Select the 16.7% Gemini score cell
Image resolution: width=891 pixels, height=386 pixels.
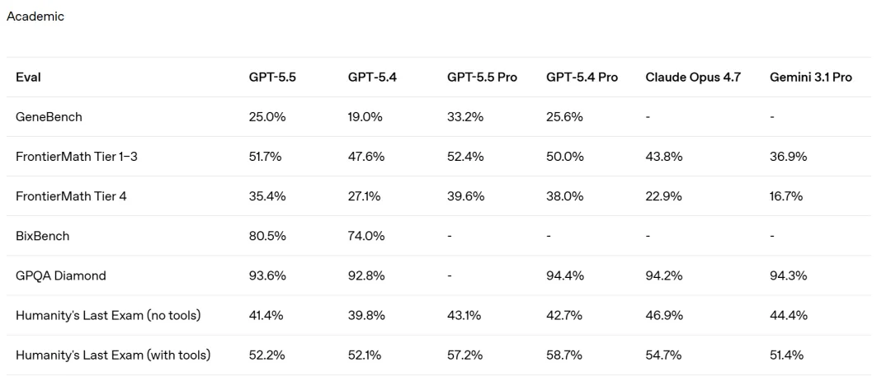click(785, 196)
